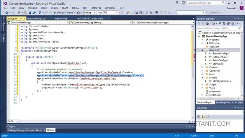Click the Refresh icon in Solution Explorer
This screenshot has width=245, height=138.
[224, 23]
